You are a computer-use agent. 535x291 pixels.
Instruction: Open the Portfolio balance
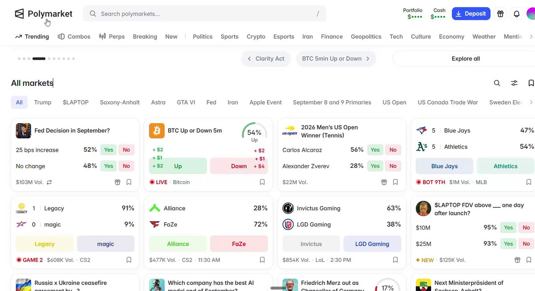click(x=413, y=14)
